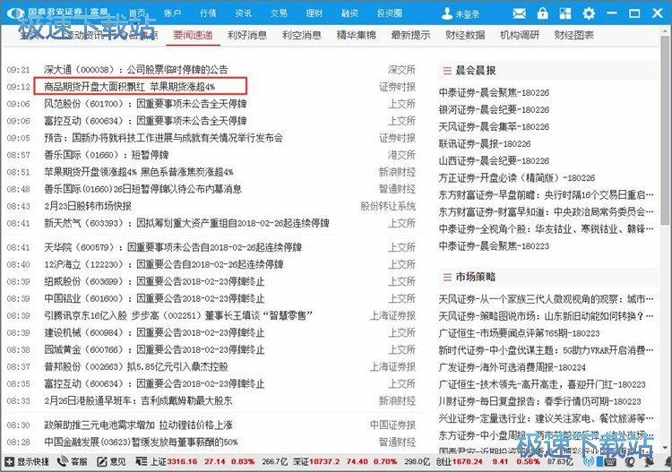
Task: Open news 天华院（600579）连续停牌
Action: (x=173, y=247)
